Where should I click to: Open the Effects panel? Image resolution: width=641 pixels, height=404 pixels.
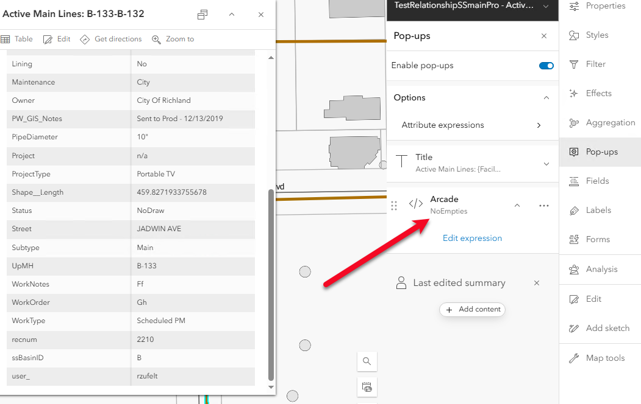click(x=574, y=92)
